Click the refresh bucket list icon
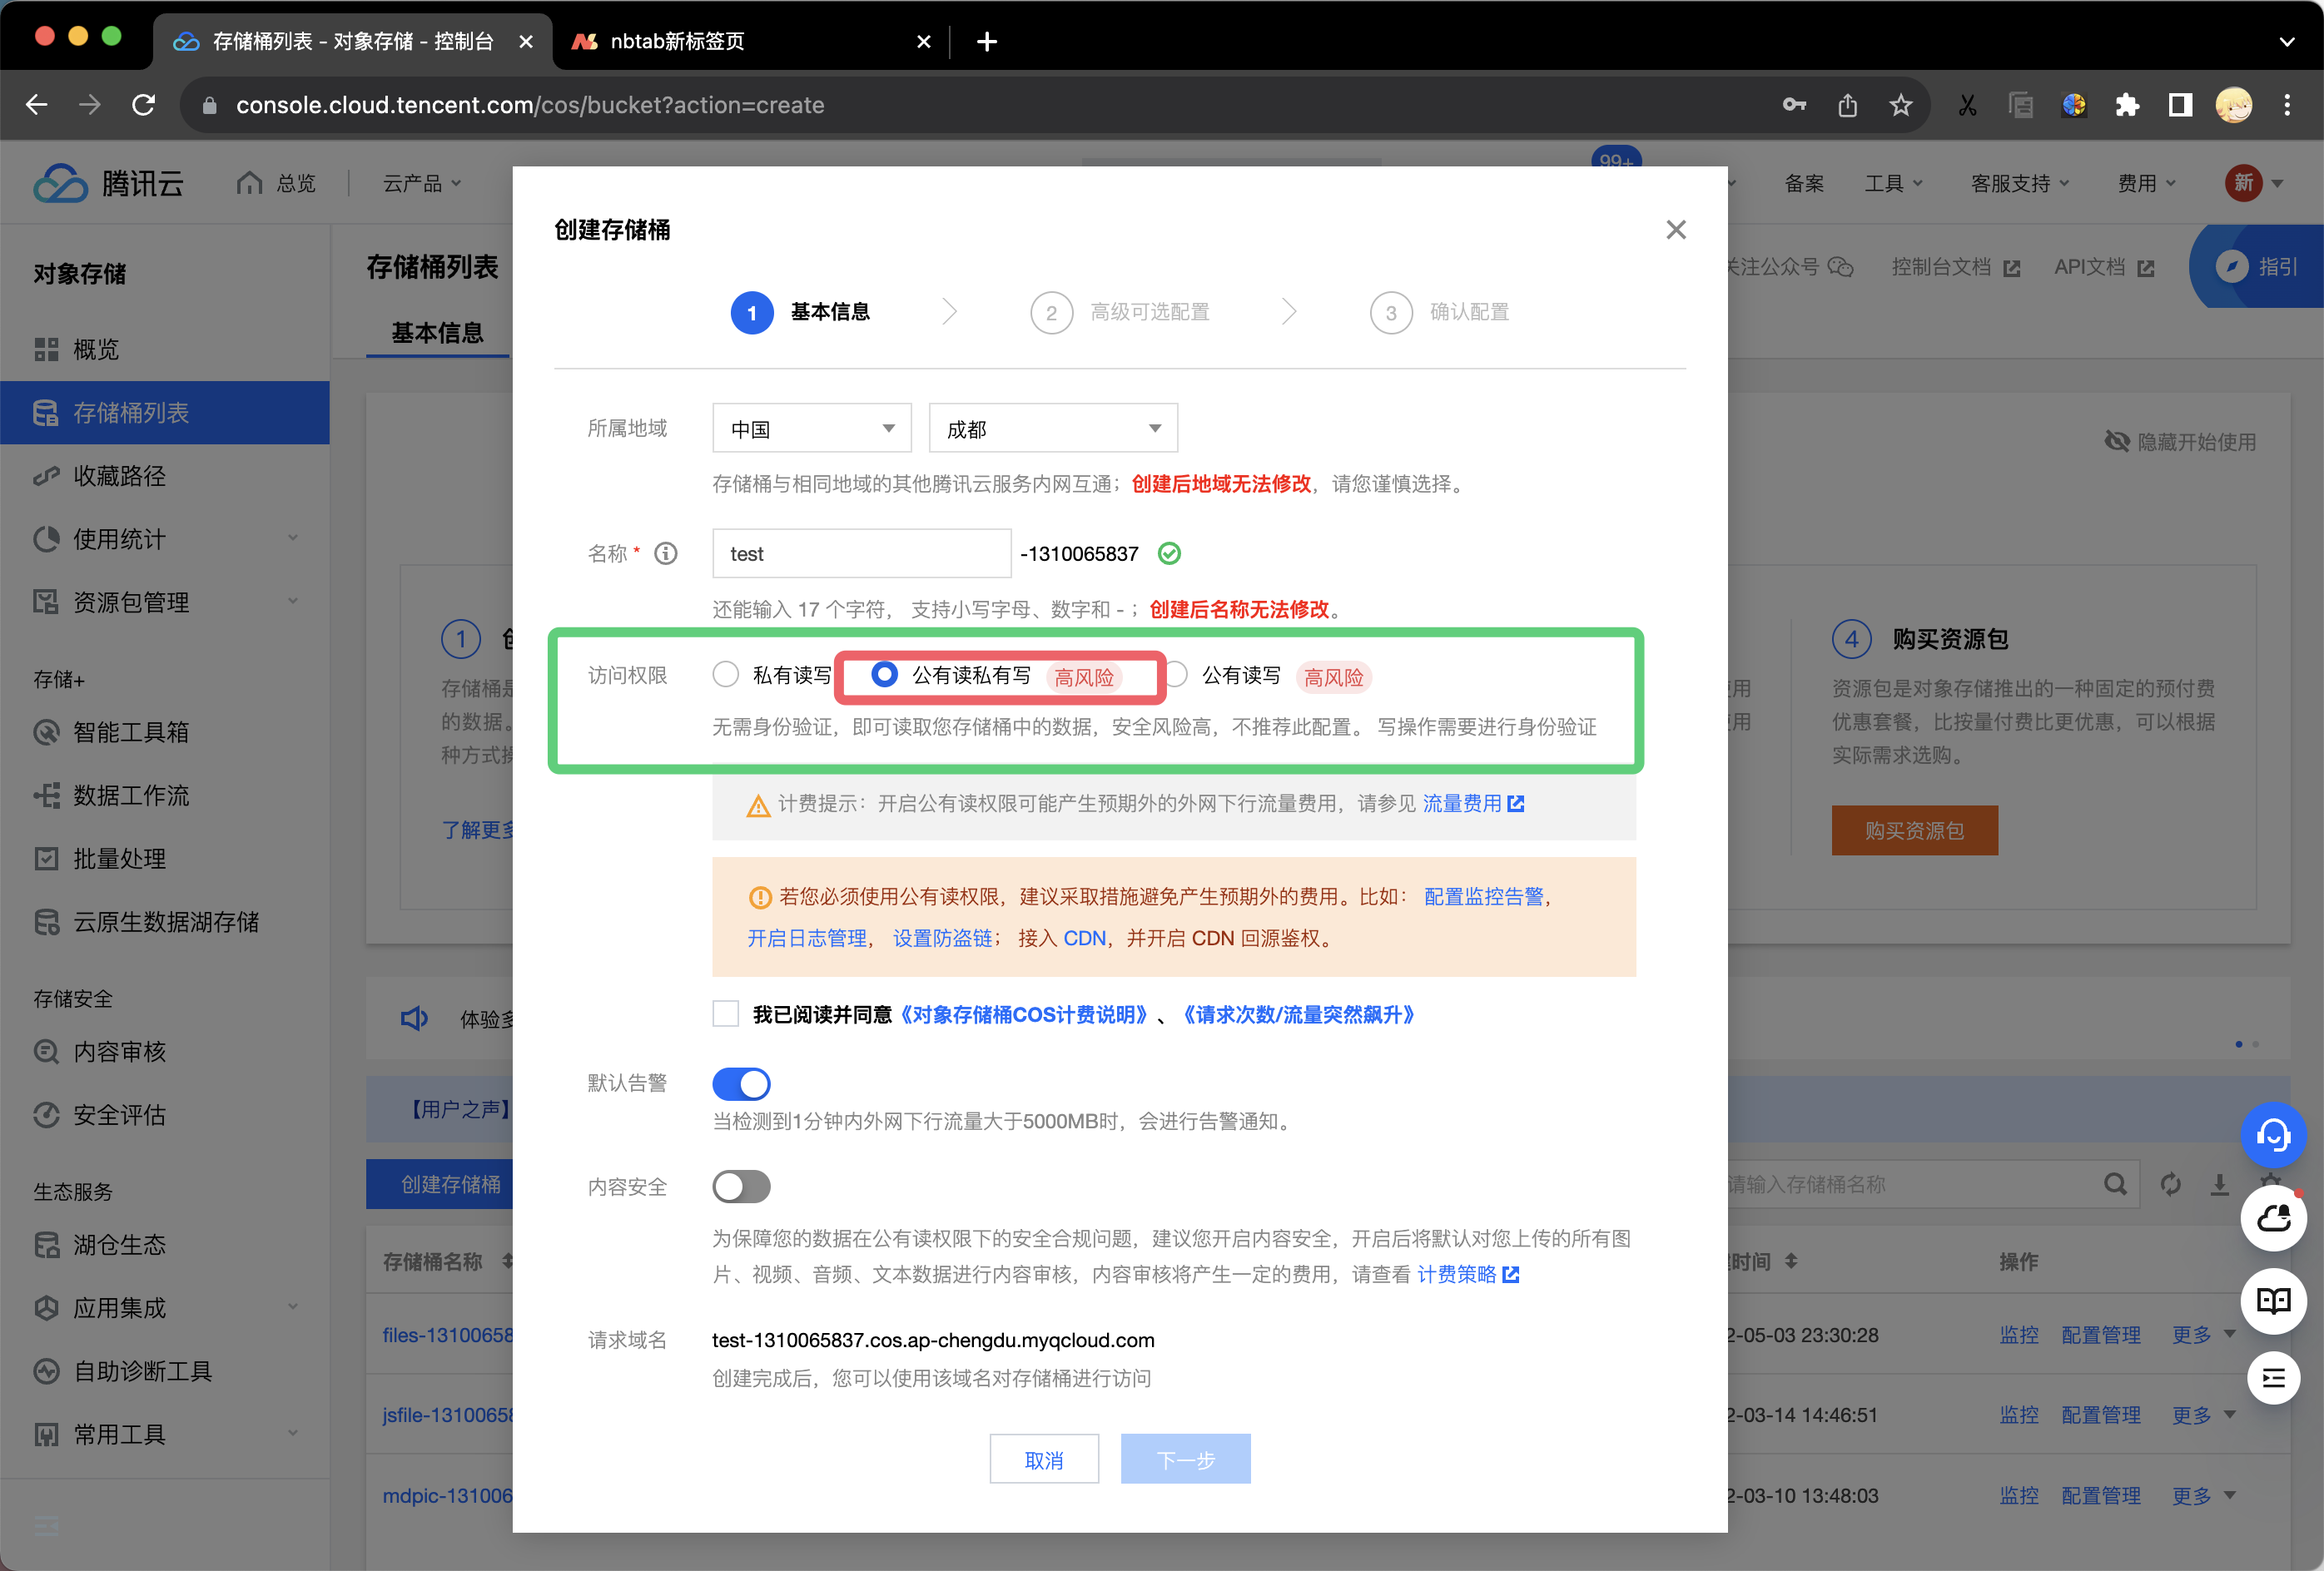Viewport: 2324px width, 1571px height. [x=2170, y=1184]
